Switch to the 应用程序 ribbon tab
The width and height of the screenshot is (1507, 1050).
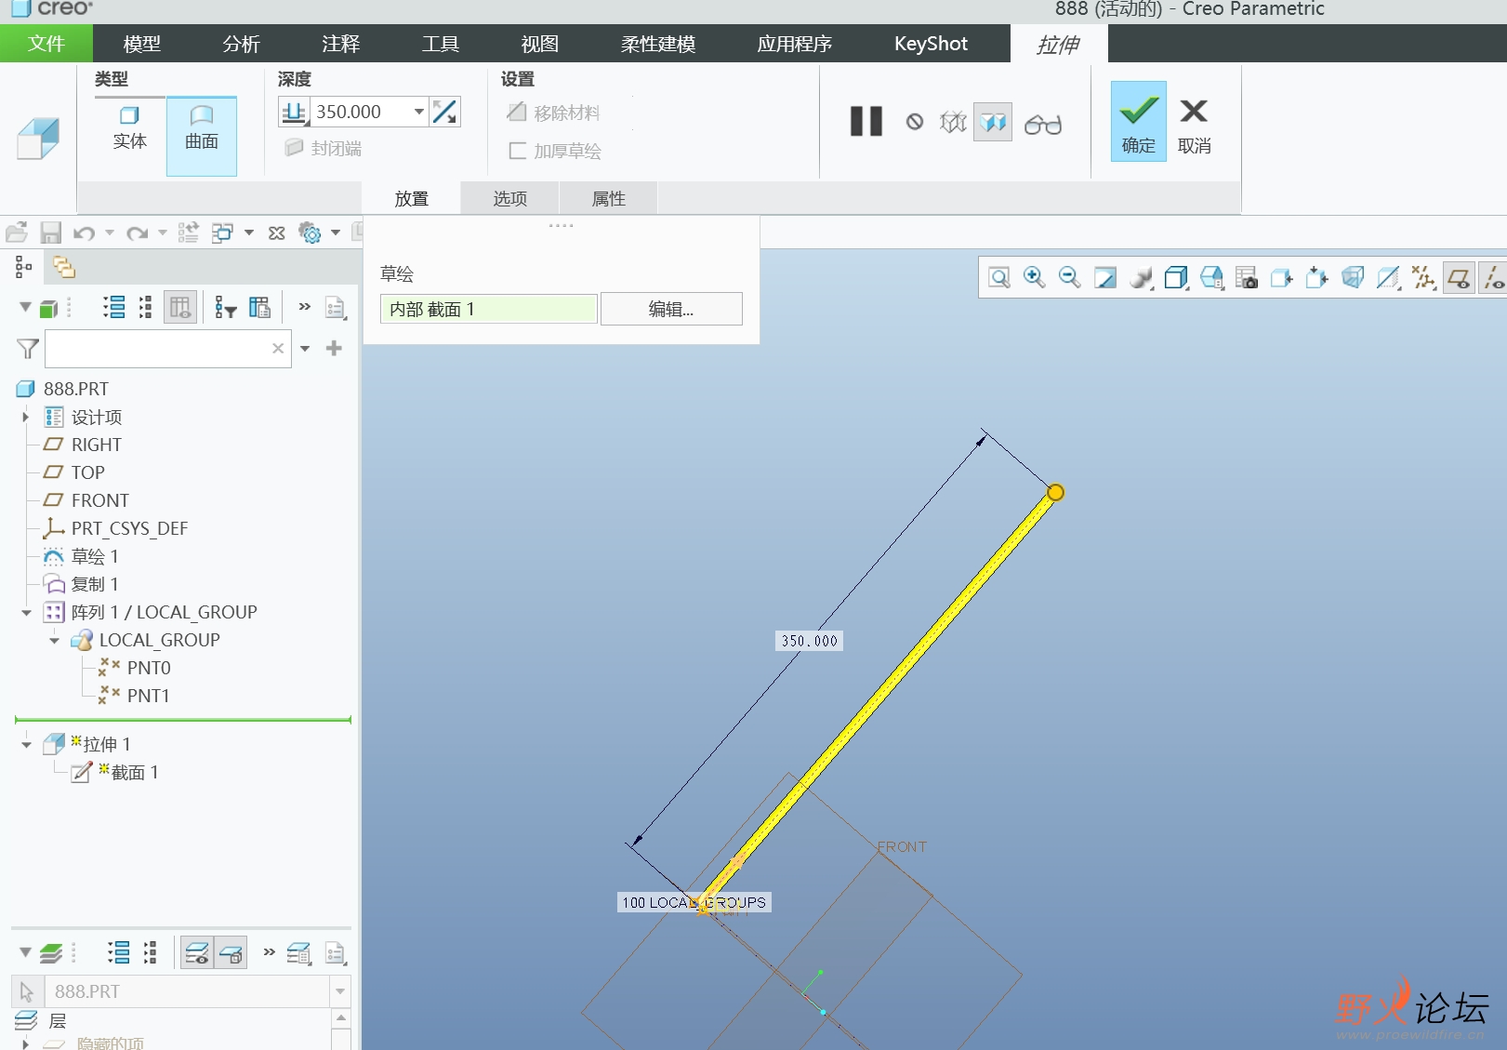click(795, 44)
